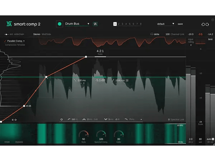Click the pause icon above the spectrogram

point(13,120)
